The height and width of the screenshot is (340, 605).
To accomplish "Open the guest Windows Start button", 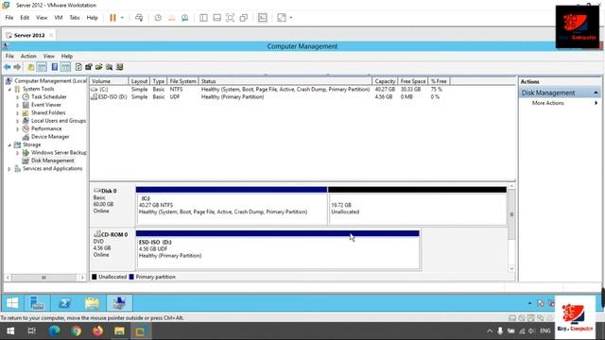I will click(12, 303).
